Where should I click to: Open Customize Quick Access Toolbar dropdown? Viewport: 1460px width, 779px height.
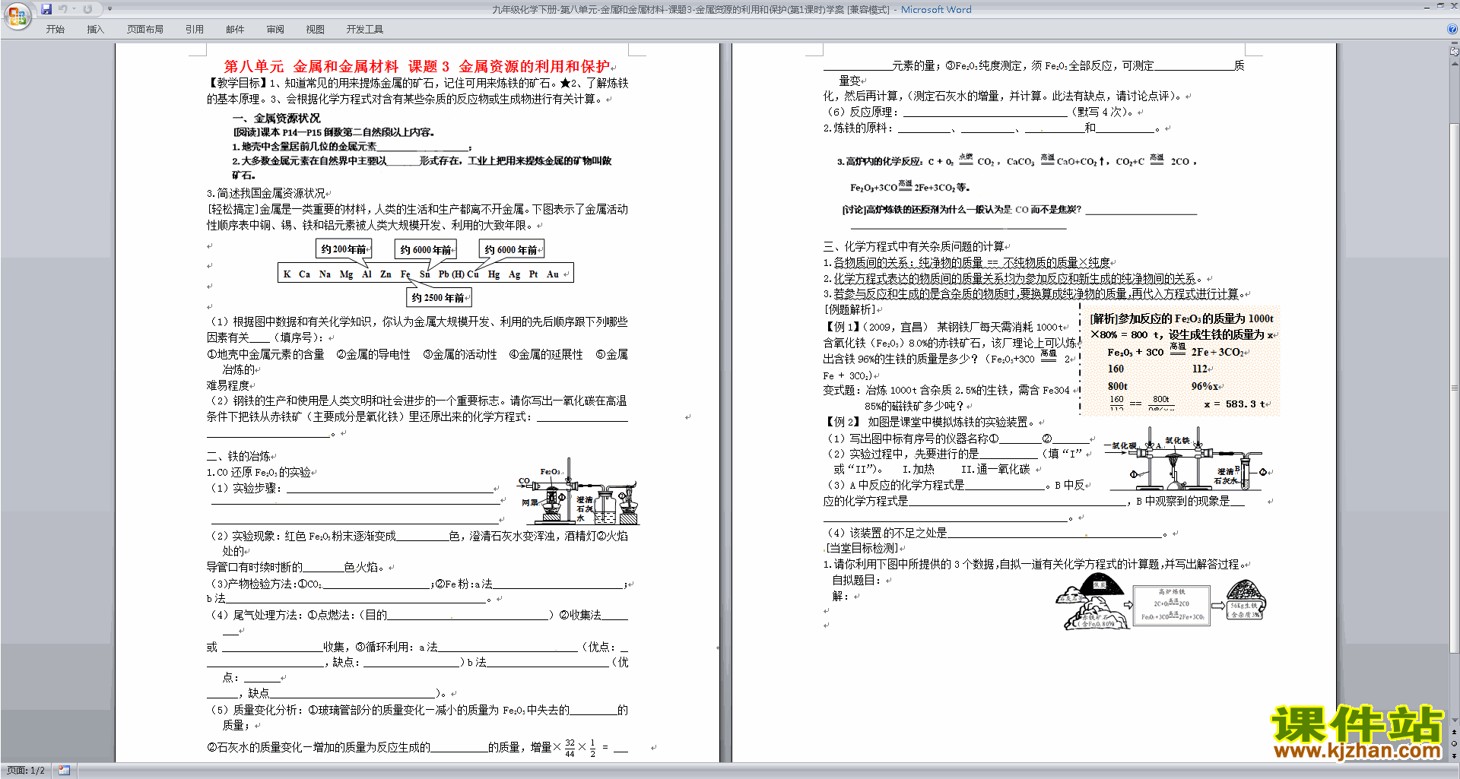coord(109,9)
